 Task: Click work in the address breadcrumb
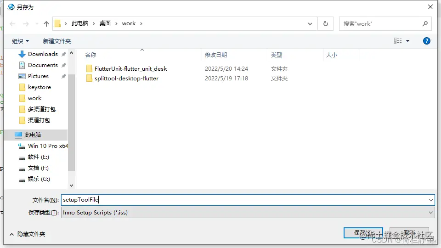(x=129, y=23)
